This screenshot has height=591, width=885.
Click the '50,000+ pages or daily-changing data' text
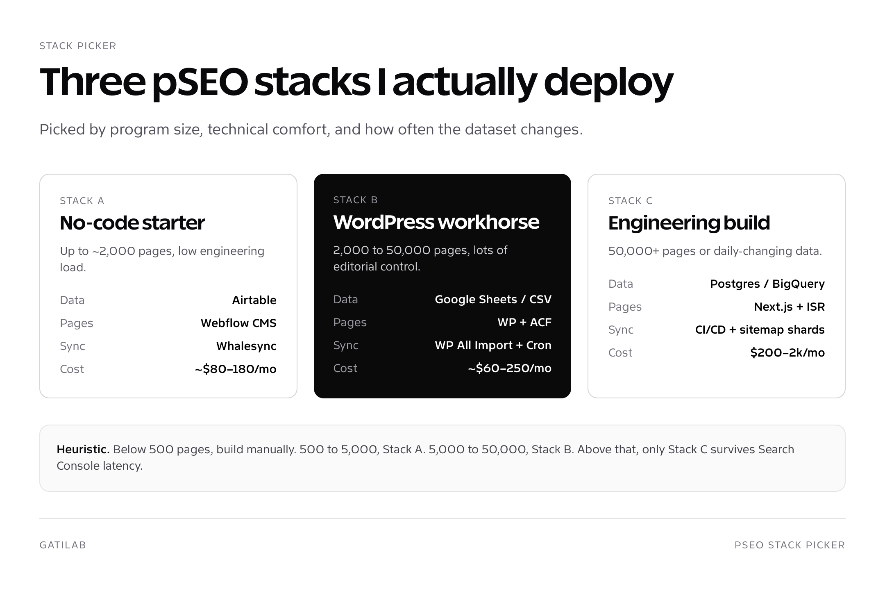pyautogui.click(x=715, y=251)
